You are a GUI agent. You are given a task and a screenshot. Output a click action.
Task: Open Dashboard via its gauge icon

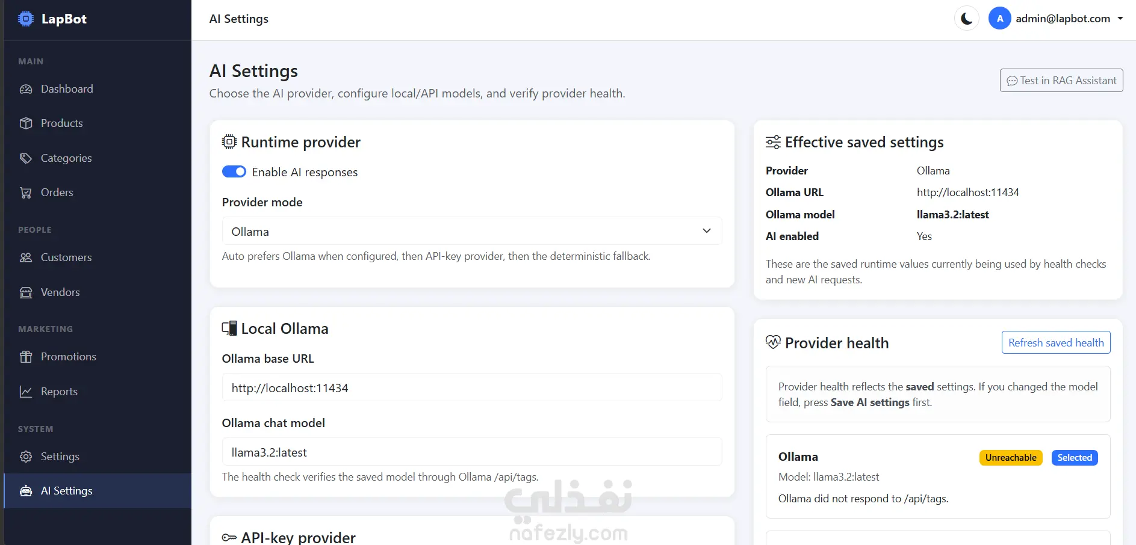[x=26, y=89]
